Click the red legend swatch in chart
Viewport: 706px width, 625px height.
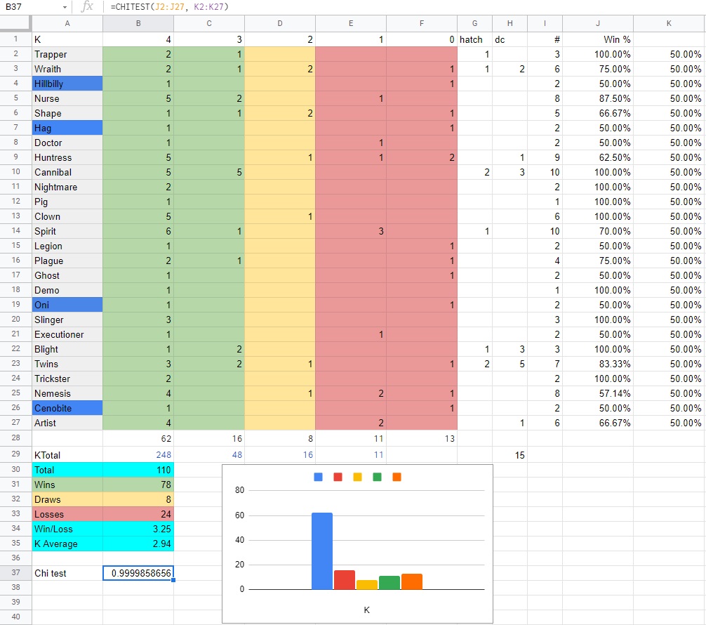pos(338,477)
